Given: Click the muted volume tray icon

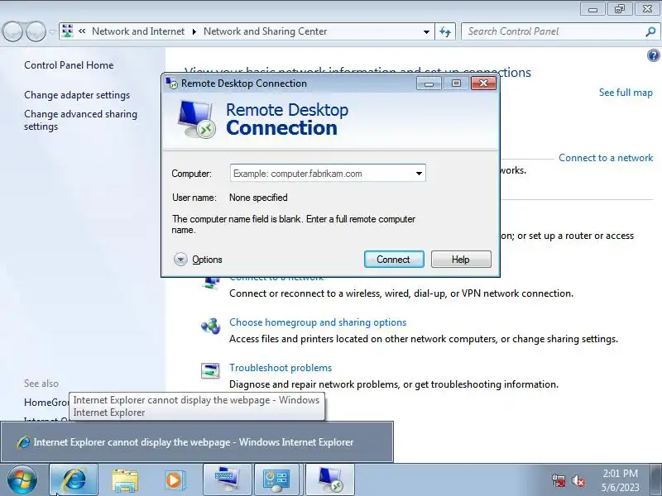Looking at the screenshot, I should [578, 480].
